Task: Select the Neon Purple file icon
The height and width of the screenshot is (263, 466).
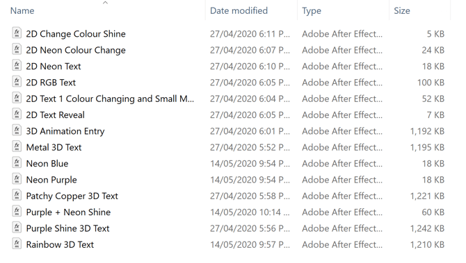Action: [17, 179]
